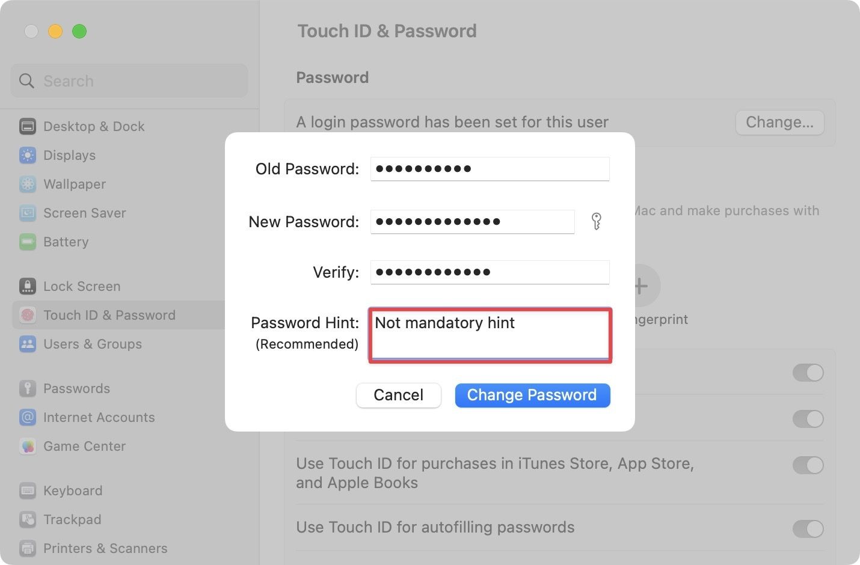Click inside the Password Hint field
This screenshot has height=565, width=860.
pos(490,335)
